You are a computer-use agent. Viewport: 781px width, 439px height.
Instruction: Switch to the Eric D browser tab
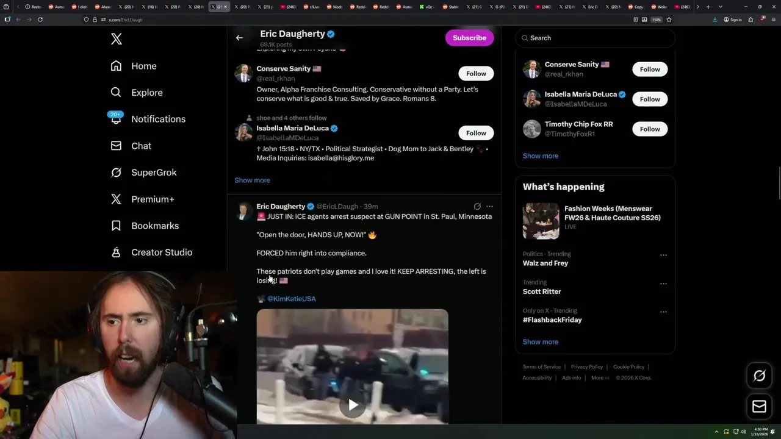click(589, 7)
